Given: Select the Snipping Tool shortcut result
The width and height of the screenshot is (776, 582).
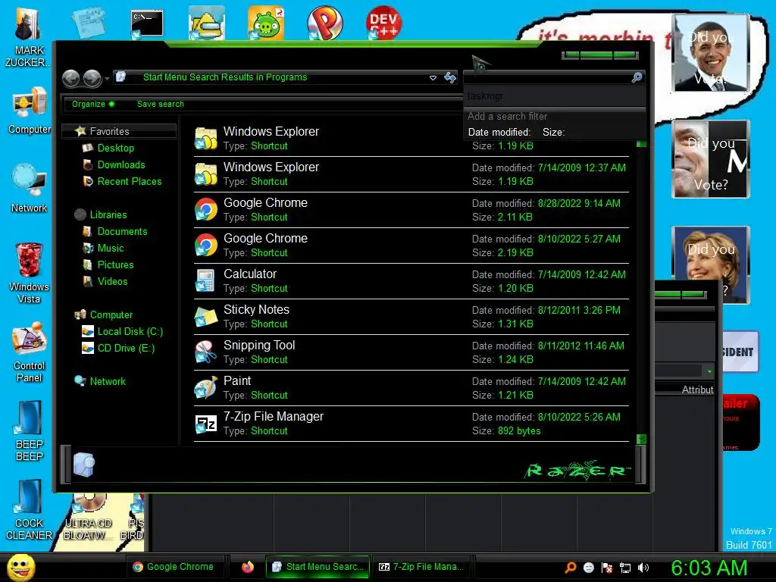Looking at the screenshot, I should [411, 352].
